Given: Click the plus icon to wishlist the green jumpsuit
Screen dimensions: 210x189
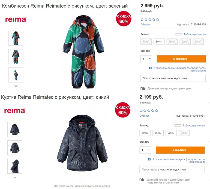Looking at the screenshot, I should coord(150,68).
